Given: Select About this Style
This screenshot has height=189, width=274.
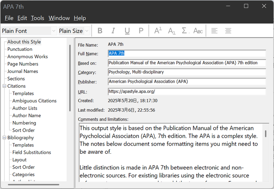Looking at the screenshot, I should (24, 42).
